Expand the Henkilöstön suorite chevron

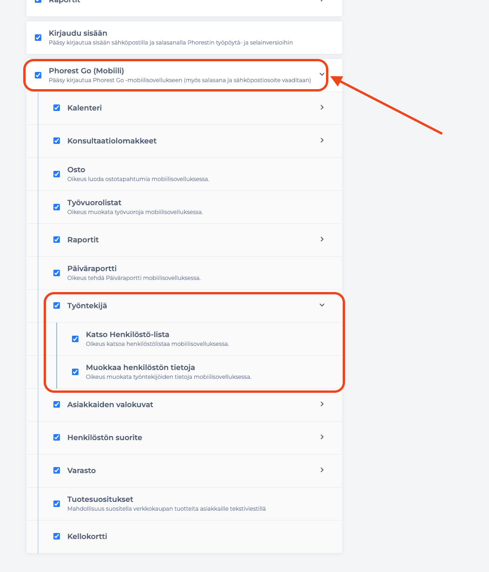pos(322,437)
